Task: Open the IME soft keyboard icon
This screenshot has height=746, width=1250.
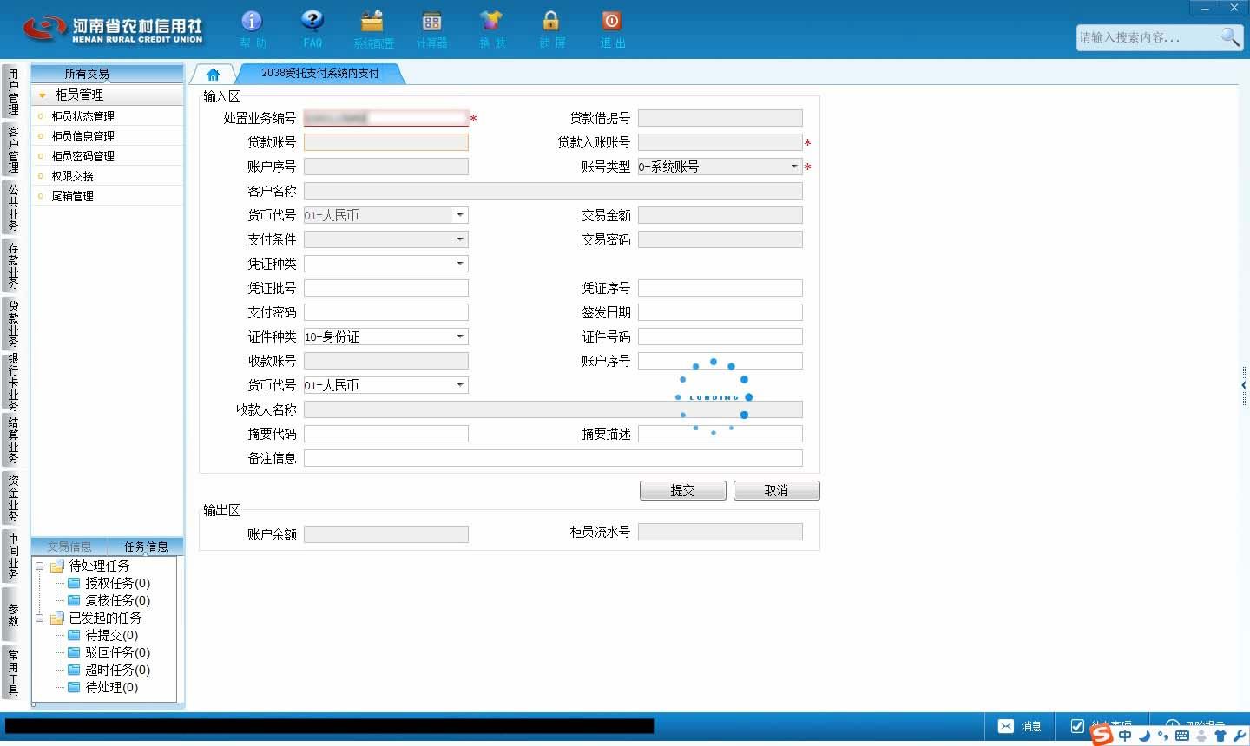Action: point(1182,735)
